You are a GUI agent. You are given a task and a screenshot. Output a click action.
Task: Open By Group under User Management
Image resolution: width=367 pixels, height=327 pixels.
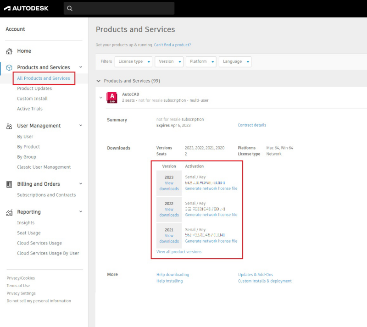(x=27, y=157)
